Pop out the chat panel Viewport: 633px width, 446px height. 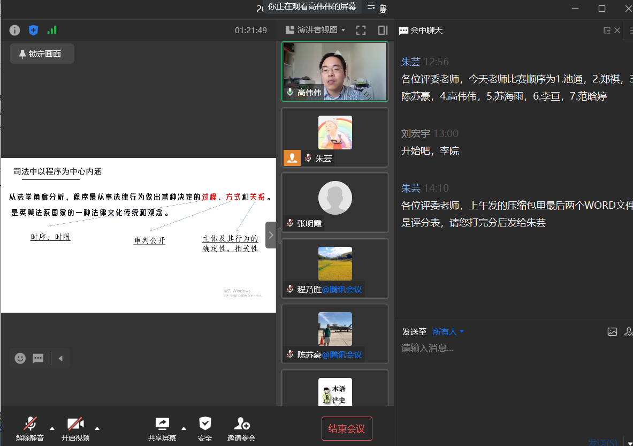coord(607,31)
